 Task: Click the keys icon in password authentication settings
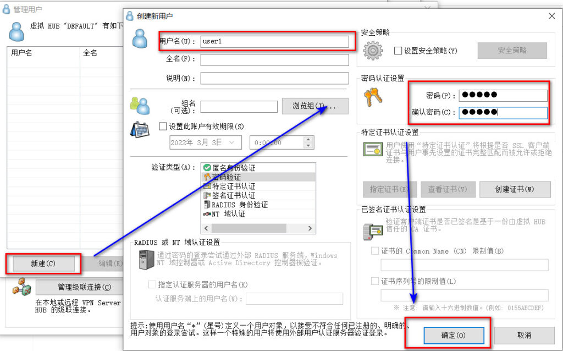tap(373, 97)
